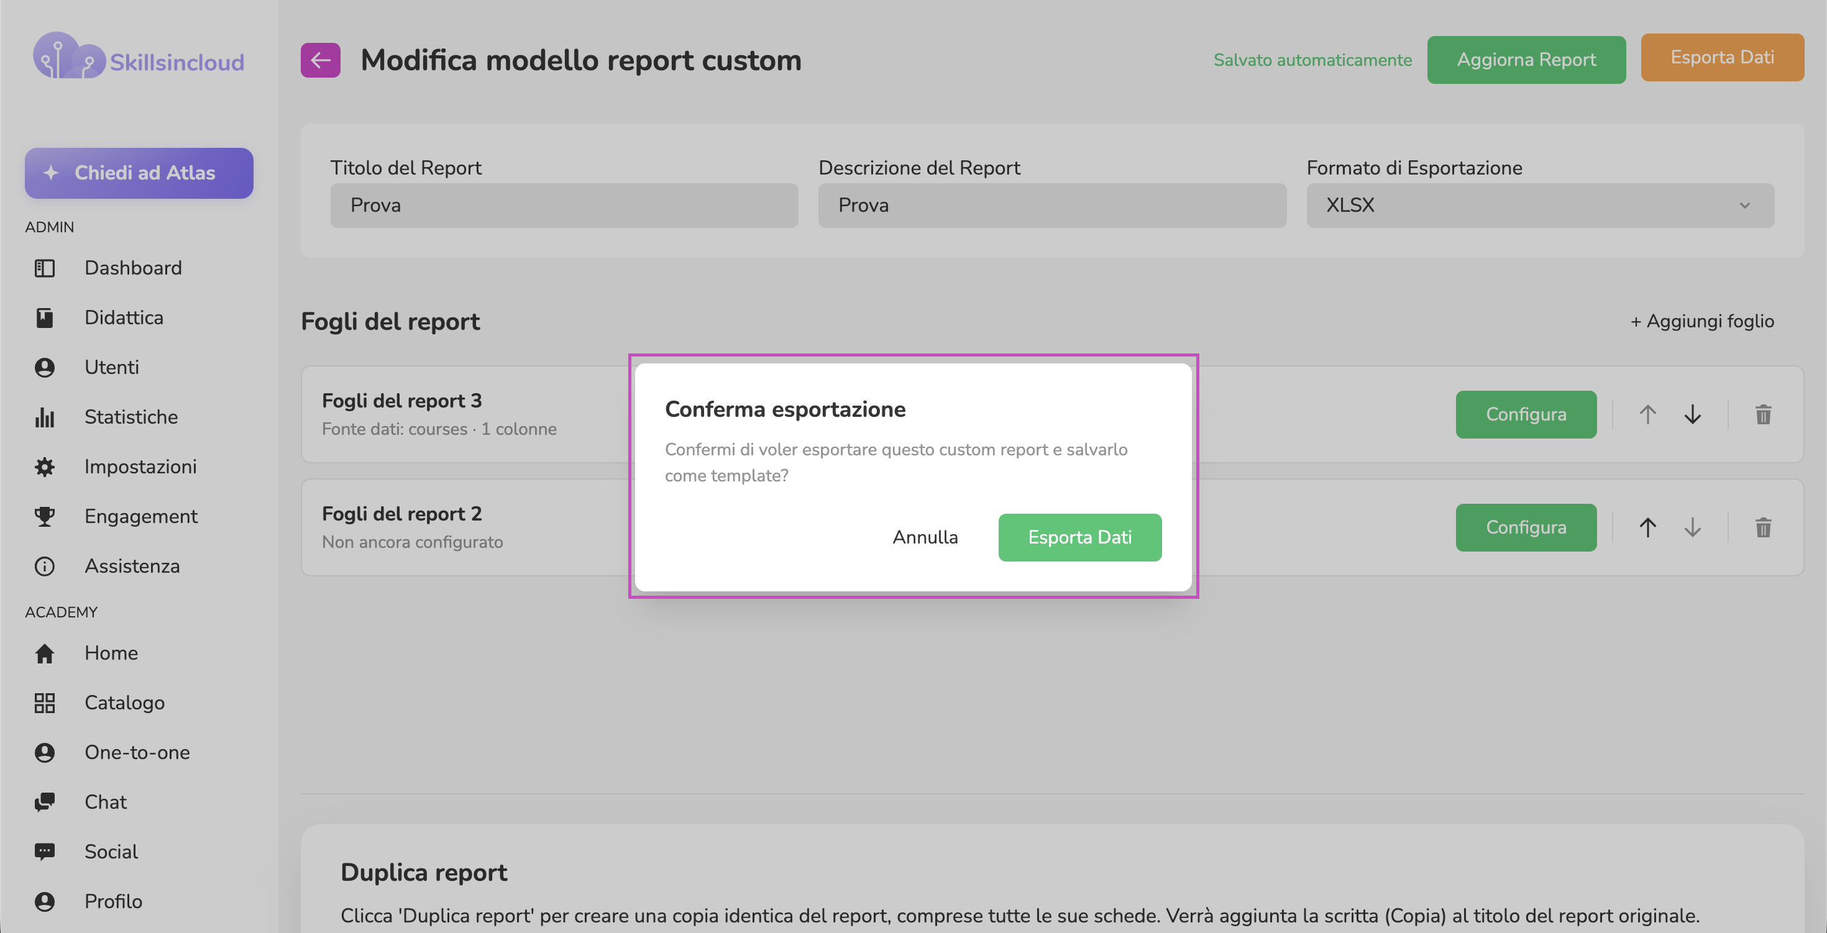Click the Aggiorna Report button
Screen dimensions: 1827x933
tap(1526, 60)
